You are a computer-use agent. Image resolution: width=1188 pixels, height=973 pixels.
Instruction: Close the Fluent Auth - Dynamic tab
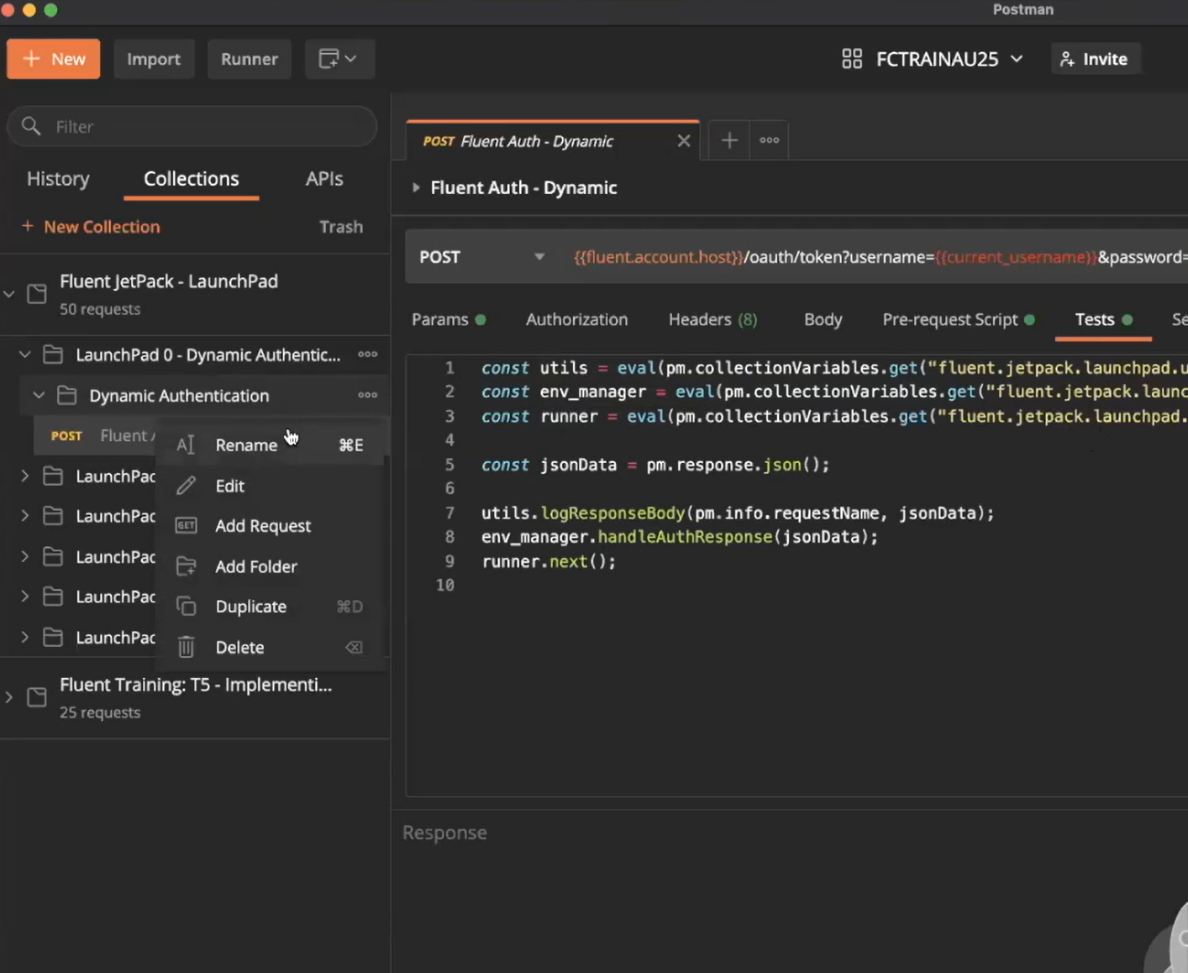(683, 141)
